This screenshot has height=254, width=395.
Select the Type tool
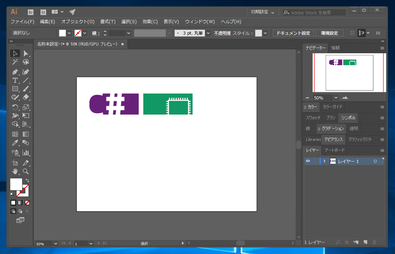(x=15, y=81)
